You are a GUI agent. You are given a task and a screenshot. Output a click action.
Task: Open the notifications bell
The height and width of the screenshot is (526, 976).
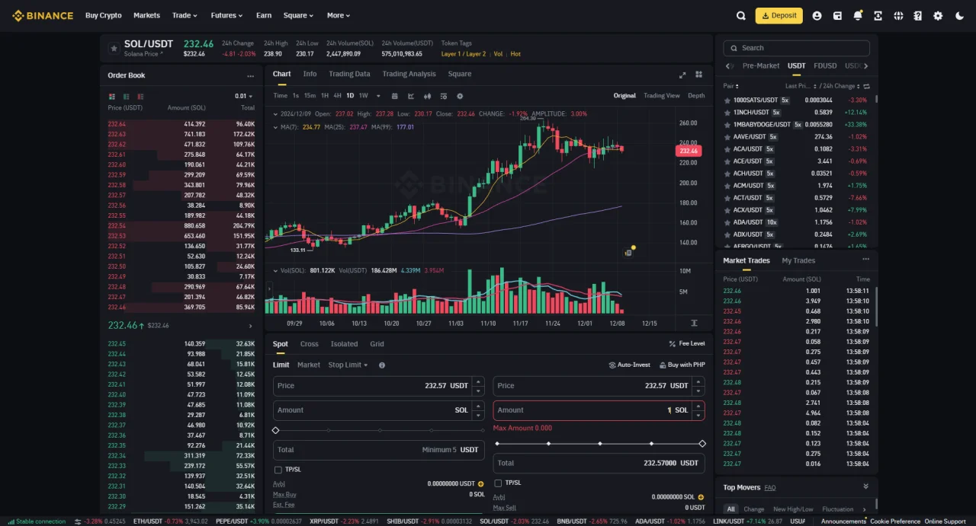click(x=858, y=15)
